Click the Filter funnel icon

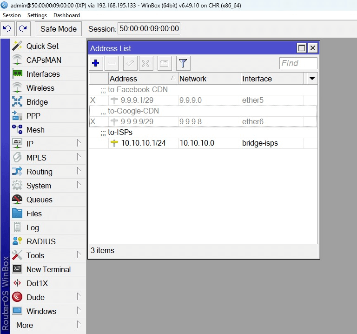click(183, 63)
